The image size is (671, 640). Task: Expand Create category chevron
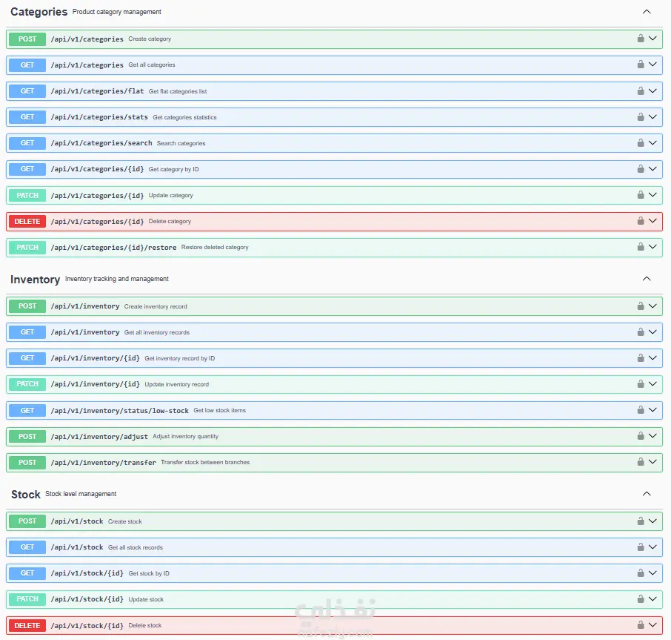(x=652, y=38)
